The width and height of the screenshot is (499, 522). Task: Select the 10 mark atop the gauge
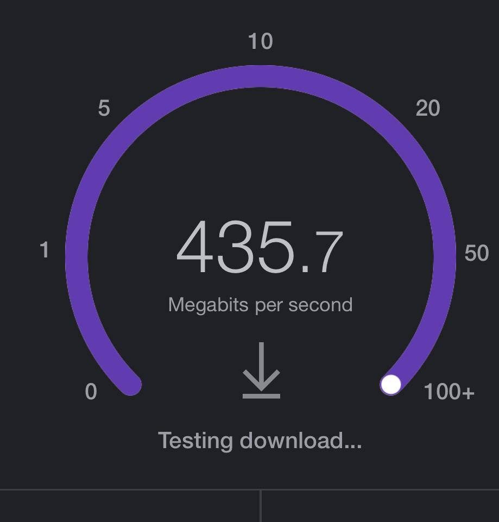[260, 42]
